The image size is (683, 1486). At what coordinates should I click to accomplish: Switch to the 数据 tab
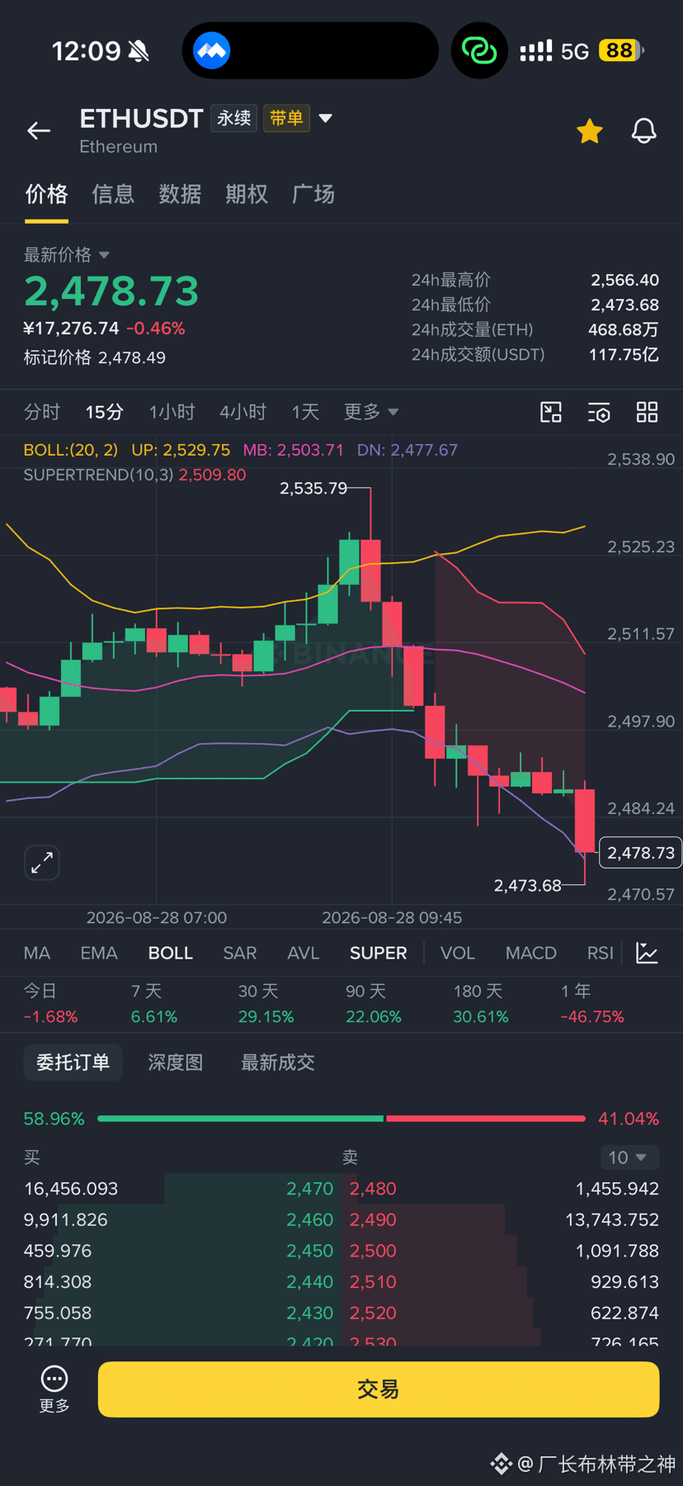click(180, 194)
